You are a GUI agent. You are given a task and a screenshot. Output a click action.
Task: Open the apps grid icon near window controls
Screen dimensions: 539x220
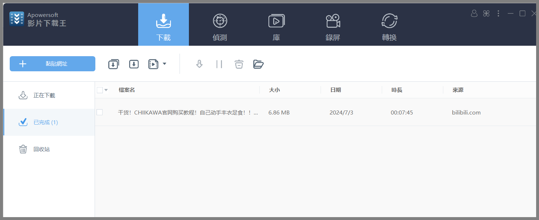pyautogui.click(x=486, y=13)
